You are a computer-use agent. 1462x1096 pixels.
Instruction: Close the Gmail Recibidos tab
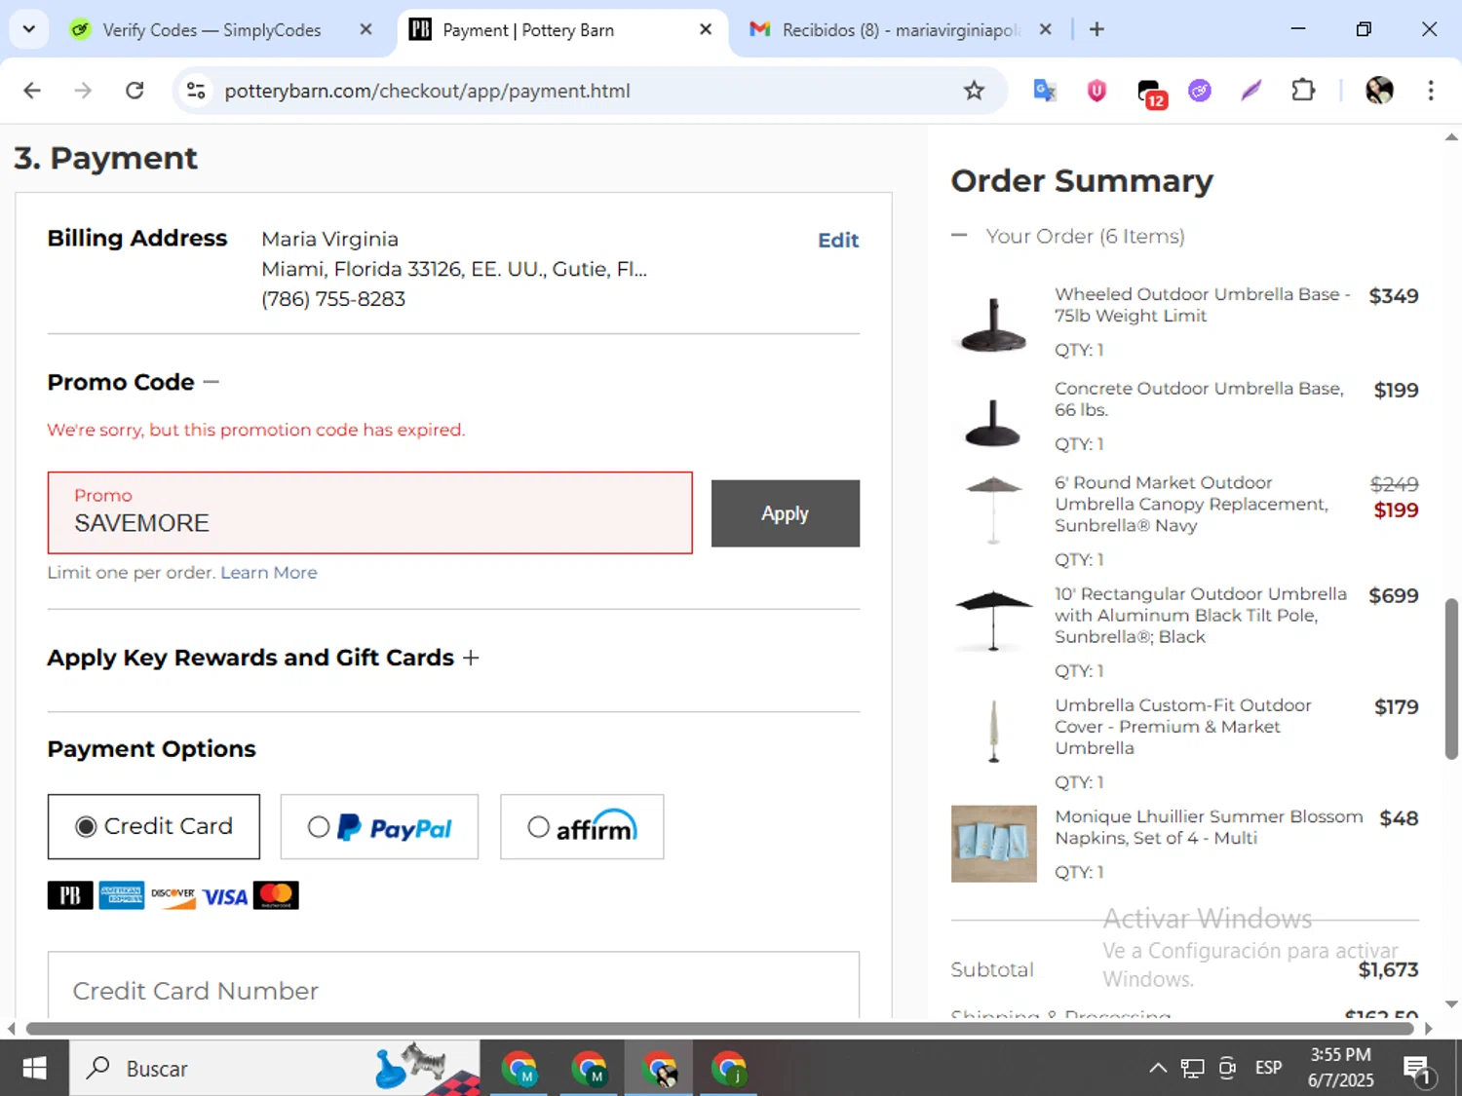pyautogui.click(x=1045, y=29)
